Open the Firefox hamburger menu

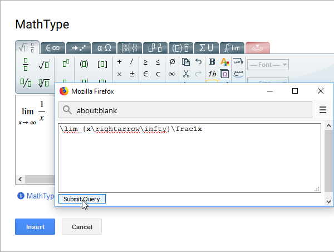click(322, 110)
